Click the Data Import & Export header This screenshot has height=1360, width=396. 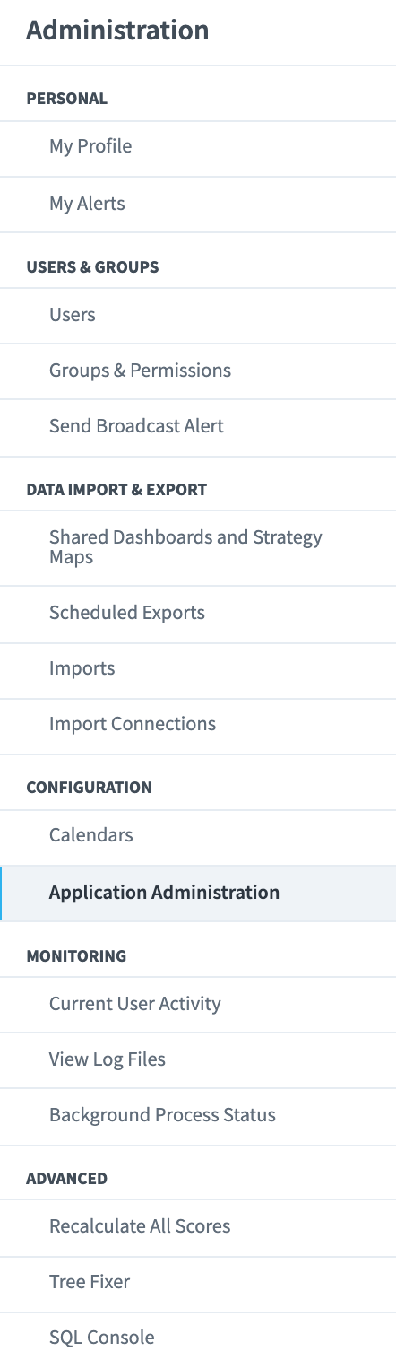click(116, 490)
